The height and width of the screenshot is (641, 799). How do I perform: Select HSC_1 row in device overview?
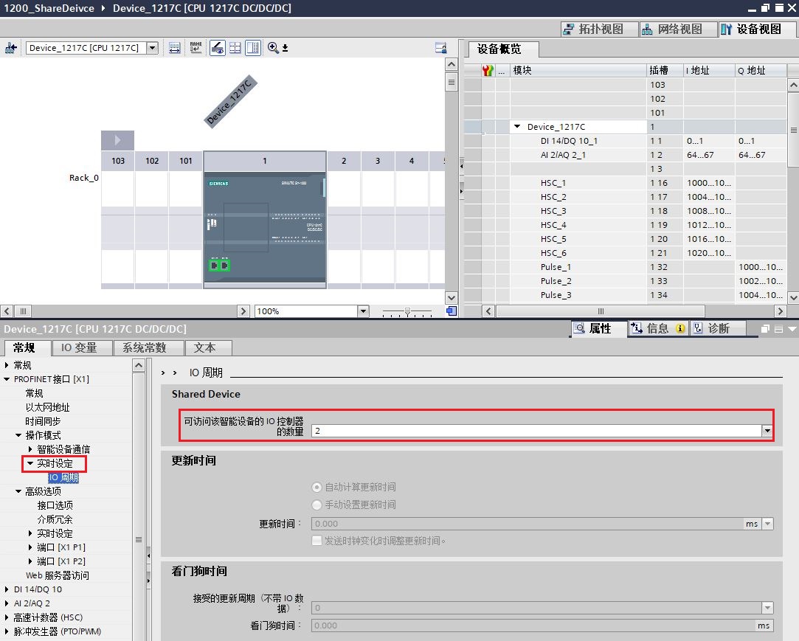click(x=624, y=182)
